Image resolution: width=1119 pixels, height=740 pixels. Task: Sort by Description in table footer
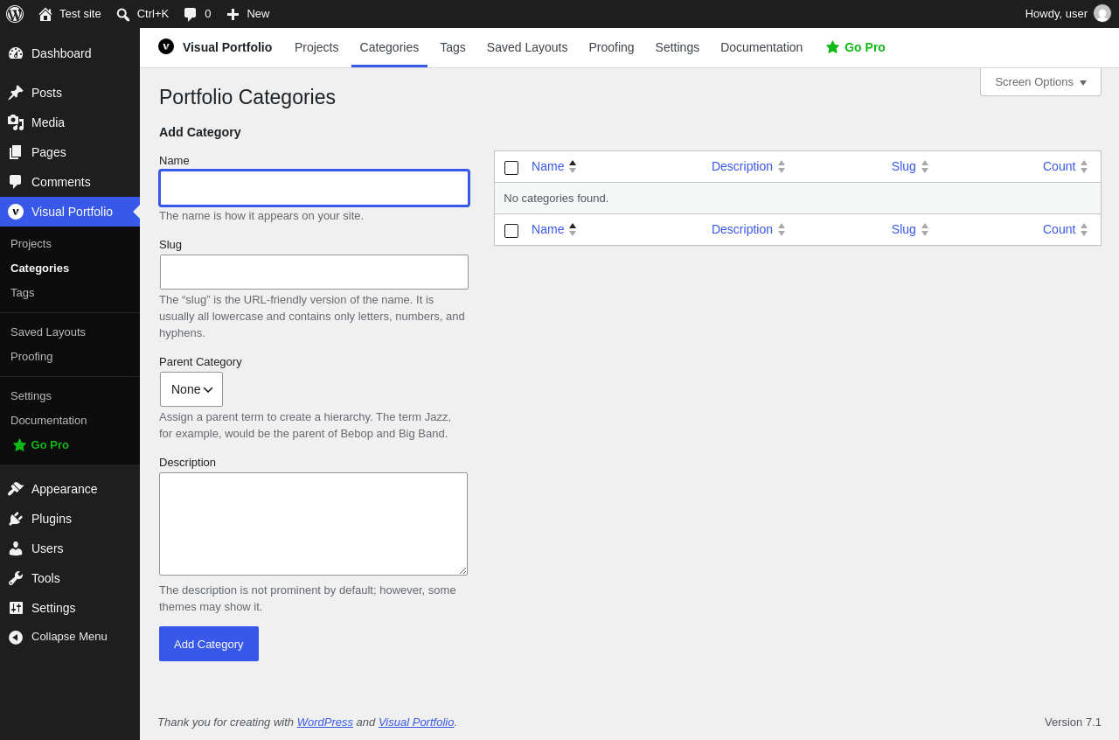point(748,229)
